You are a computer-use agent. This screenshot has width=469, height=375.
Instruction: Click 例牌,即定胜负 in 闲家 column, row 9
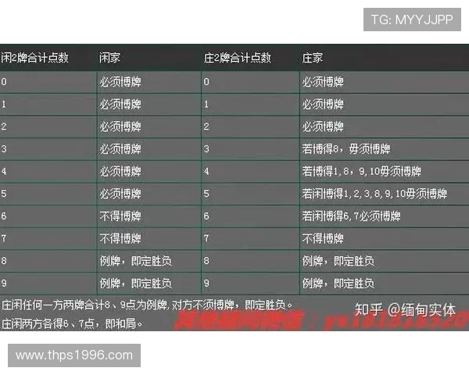136,283
